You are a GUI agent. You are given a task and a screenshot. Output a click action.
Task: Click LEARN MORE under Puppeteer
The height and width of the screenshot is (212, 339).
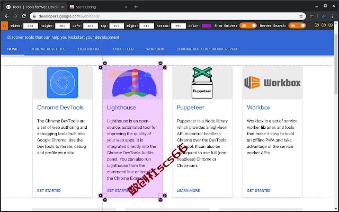coord(189,191)
